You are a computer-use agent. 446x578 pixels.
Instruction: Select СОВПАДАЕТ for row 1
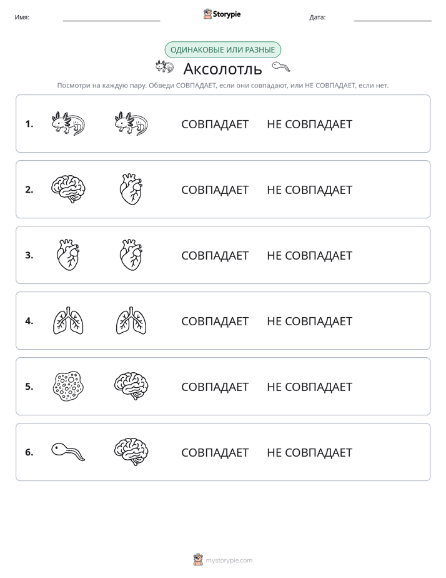(x=215, y=124)
